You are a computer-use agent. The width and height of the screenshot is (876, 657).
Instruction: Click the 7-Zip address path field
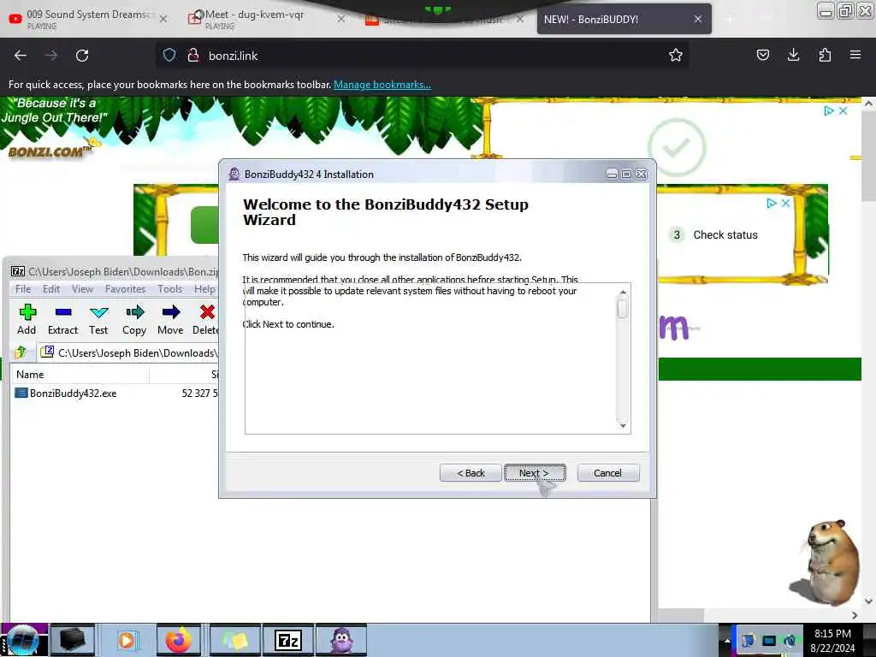(130, 352)
